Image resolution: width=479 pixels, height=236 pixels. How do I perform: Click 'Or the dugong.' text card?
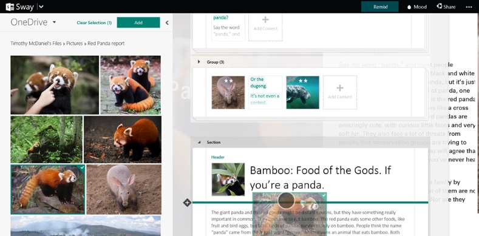tap(265, 92)
